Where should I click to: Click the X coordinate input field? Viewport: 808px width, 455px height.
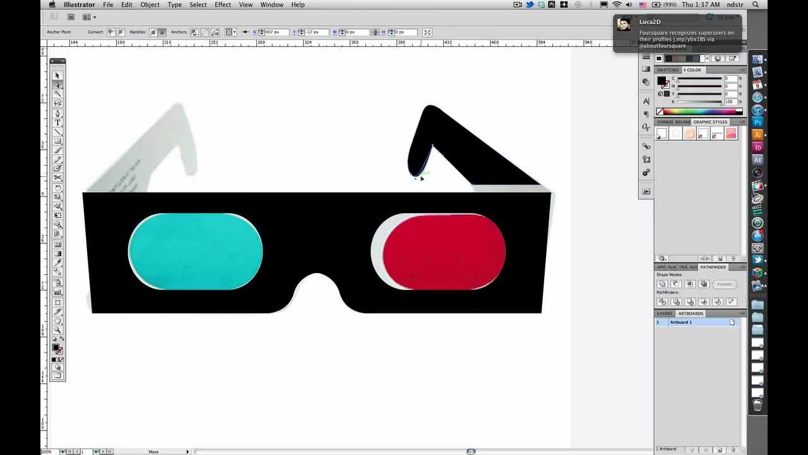[275, 32]
